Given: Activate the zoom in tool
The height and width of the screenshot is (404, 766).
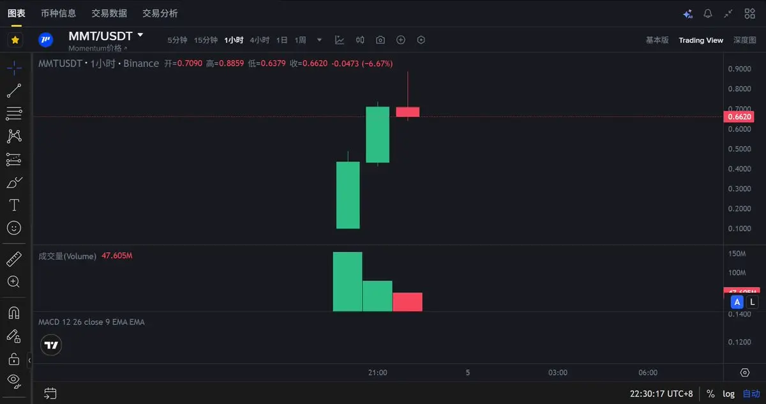Looking at the screenshot, I should coord(14,281).
